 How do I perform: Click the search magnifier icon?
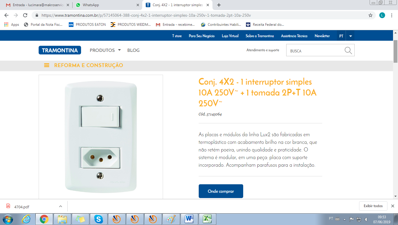(x=348, y=50)
